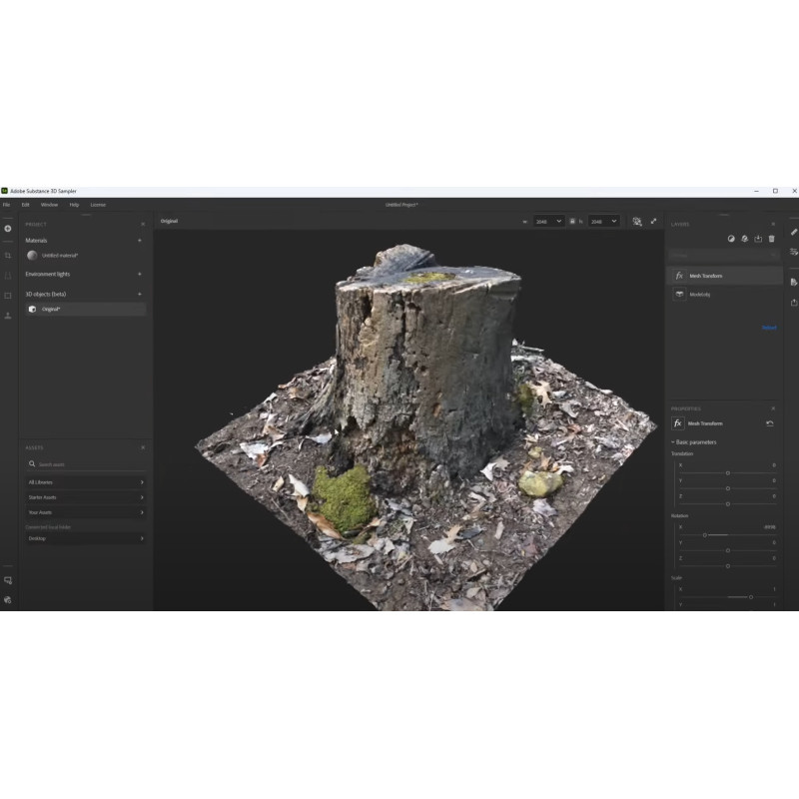Image resolution: width=799 pixels, height=799 pixels.
Task: Click the export layer icon in Layers panel
Action: tap(758, 239)
